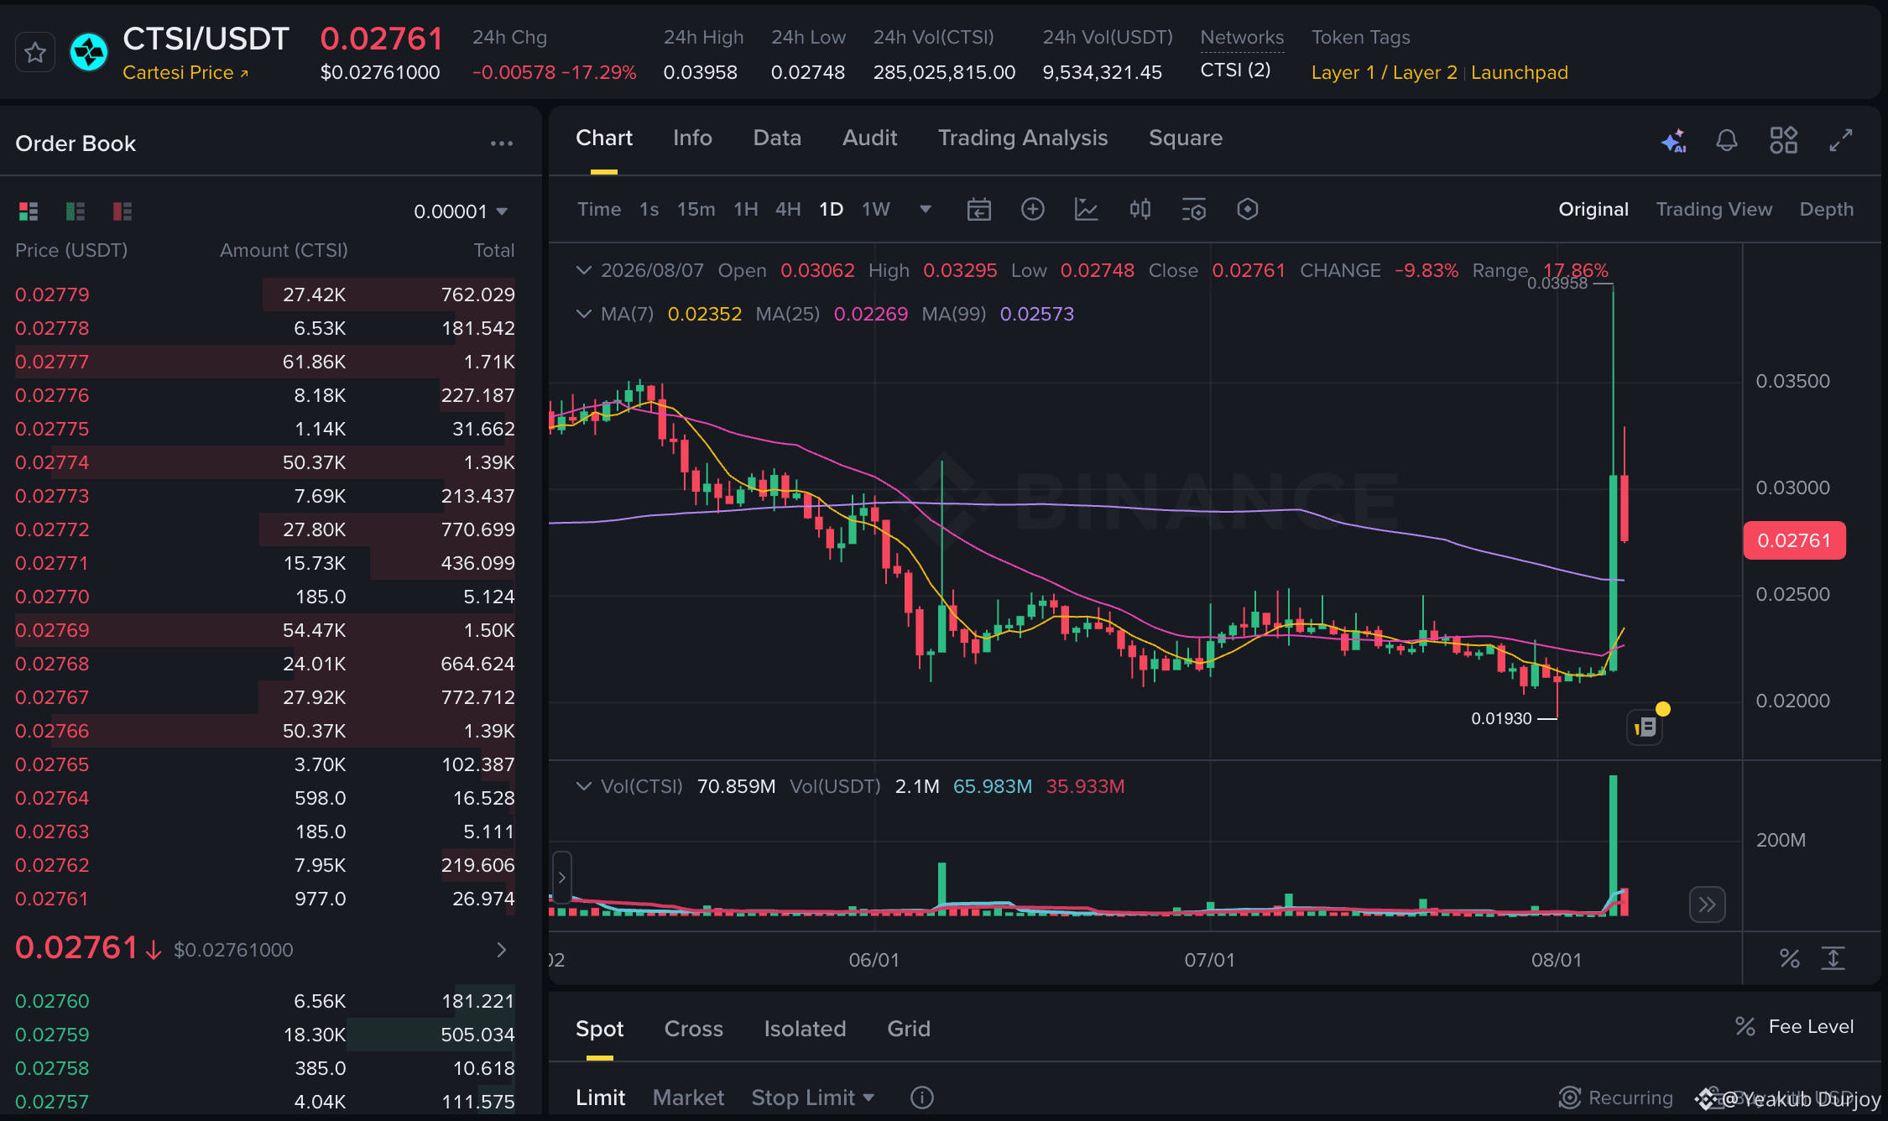
Task: Switch chart to Depth view
Action: point(1827,210)
